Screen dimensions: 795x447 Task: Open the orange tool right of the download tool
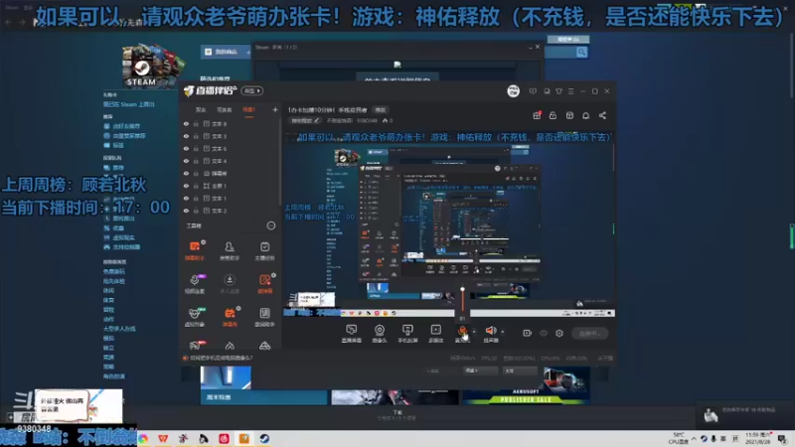(264, 283)
